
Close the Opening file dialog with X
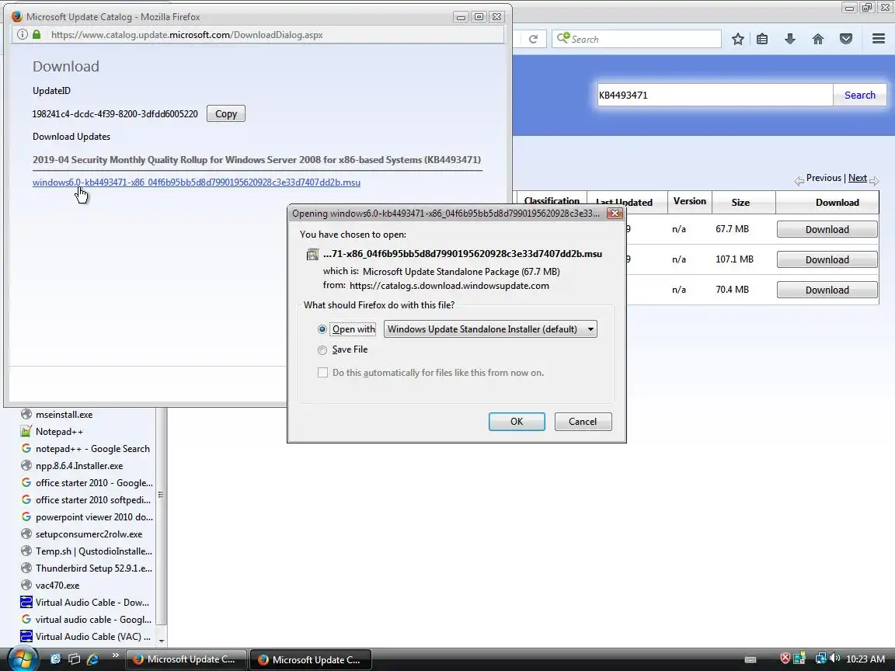(615, 214)
